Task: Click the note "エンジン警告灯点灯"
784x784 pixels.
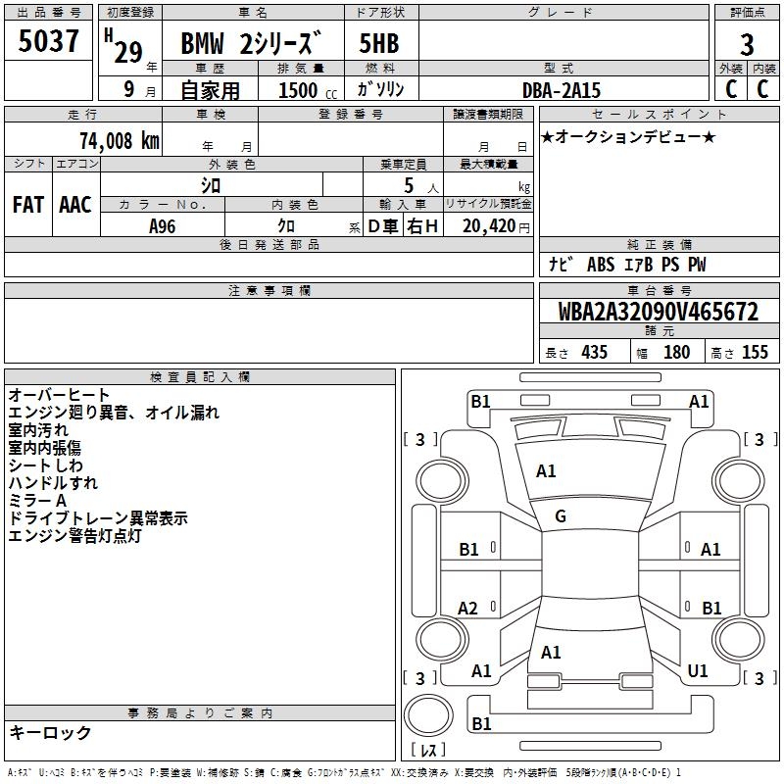Action: (75, 535)
